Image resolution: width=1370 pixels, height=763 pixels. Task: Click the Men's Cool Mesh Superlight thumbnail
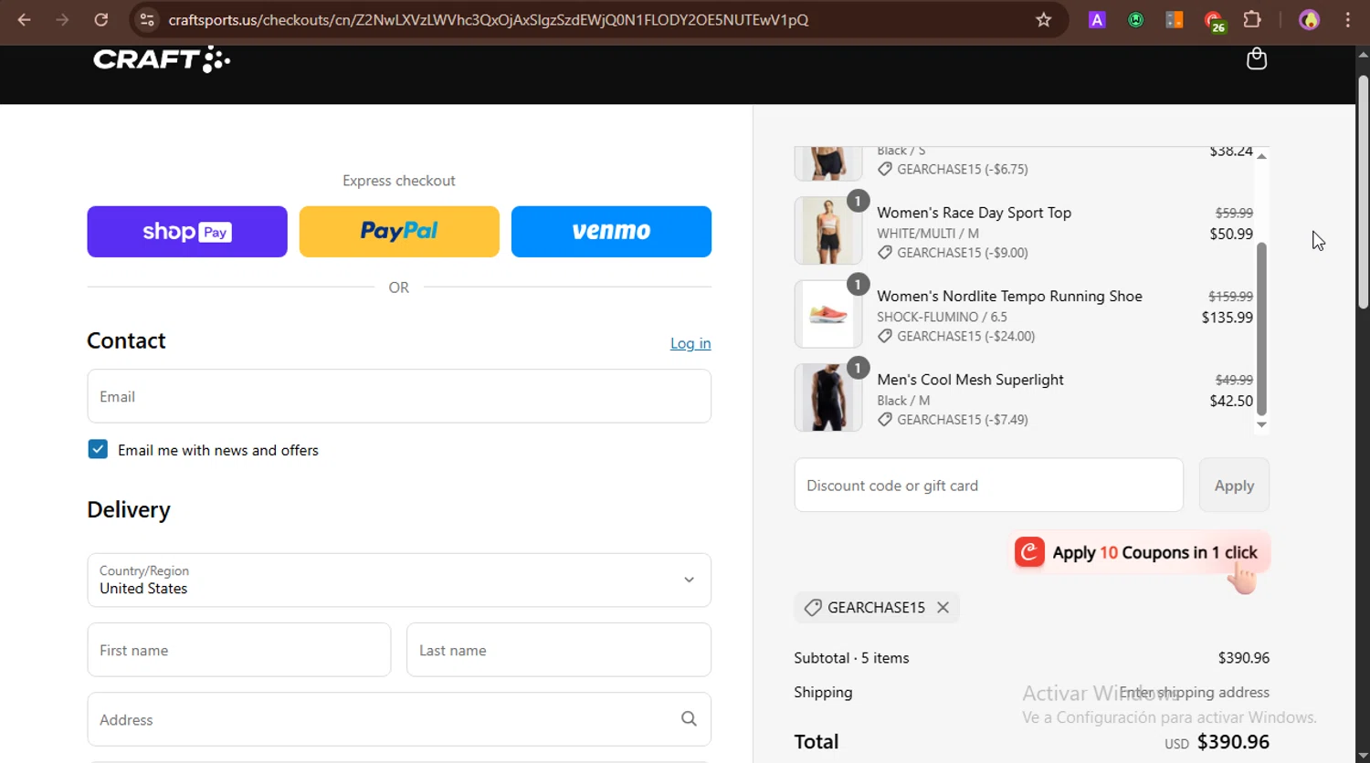828,398
